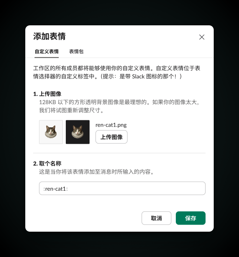The height and width of the screenshot is (257, 239).
Task: Click the 2. 取个名称 section heading
Action: (47, 164)
